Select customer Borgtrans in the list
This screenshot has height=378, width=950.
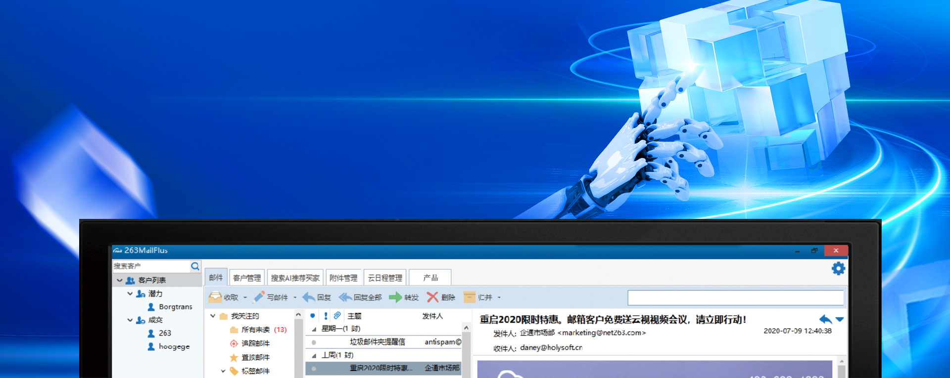click(175, 307)
